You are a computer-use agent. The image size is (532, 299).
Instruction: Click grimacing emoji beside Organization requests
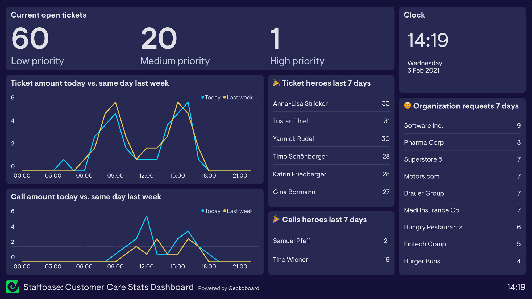point(407,106)
